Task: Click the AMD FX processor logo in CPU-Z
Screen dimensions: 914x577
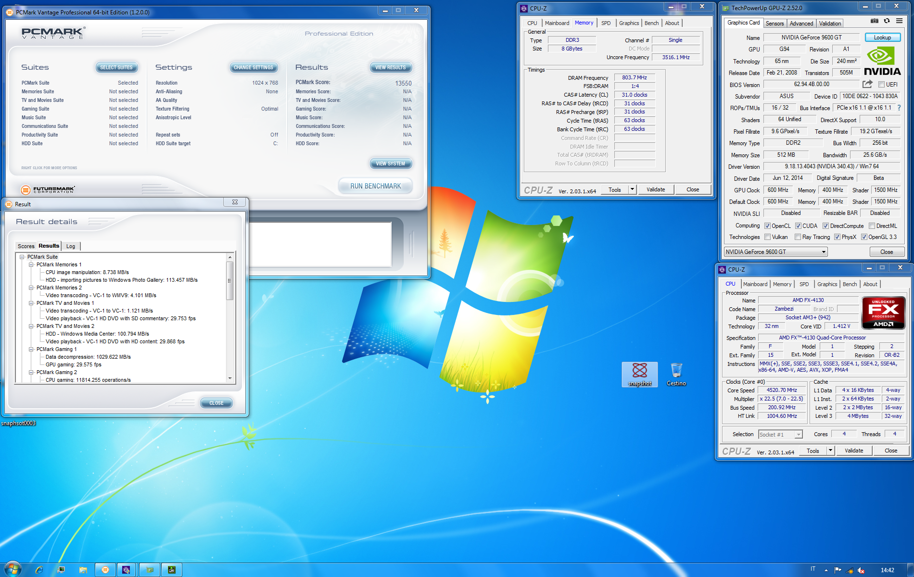Action: pyautogui.click(x=883, y=313)
